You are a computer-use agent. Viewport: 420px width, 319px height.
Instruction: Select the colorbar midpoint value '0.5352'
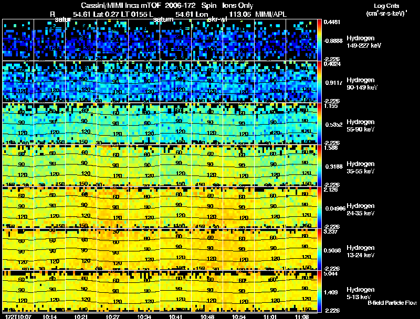pyautogui.click(x=333, y=125)
